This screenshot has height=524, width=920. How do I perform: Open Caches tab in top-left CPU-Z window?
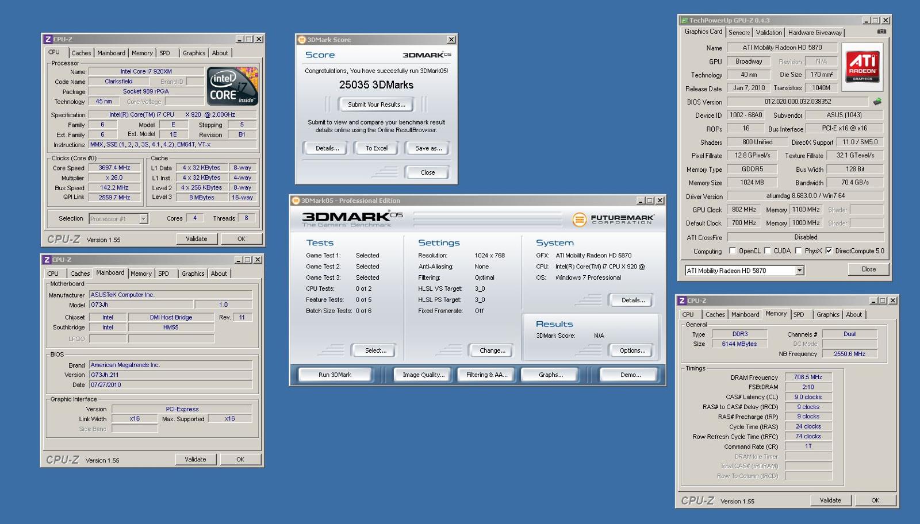81,53
